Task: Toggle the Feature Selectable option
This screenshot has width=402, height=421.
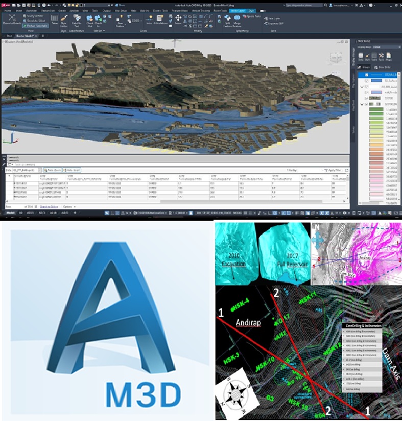Action: (x=35, y=26)
